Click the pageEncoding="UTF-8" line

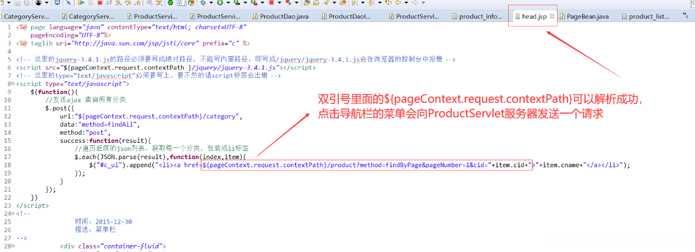click(x=70, y=35)
